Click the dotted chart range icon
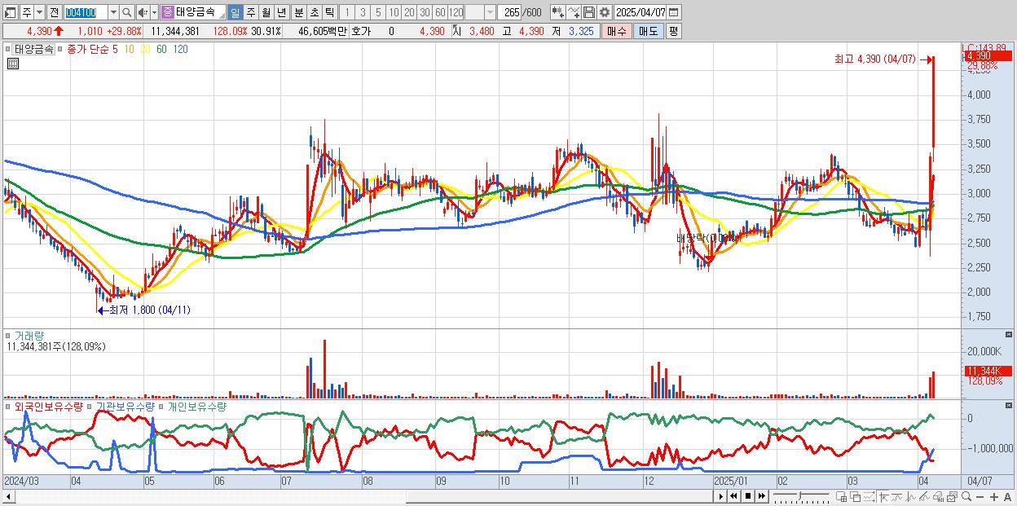1017x506 pixels. click(869, 496)
